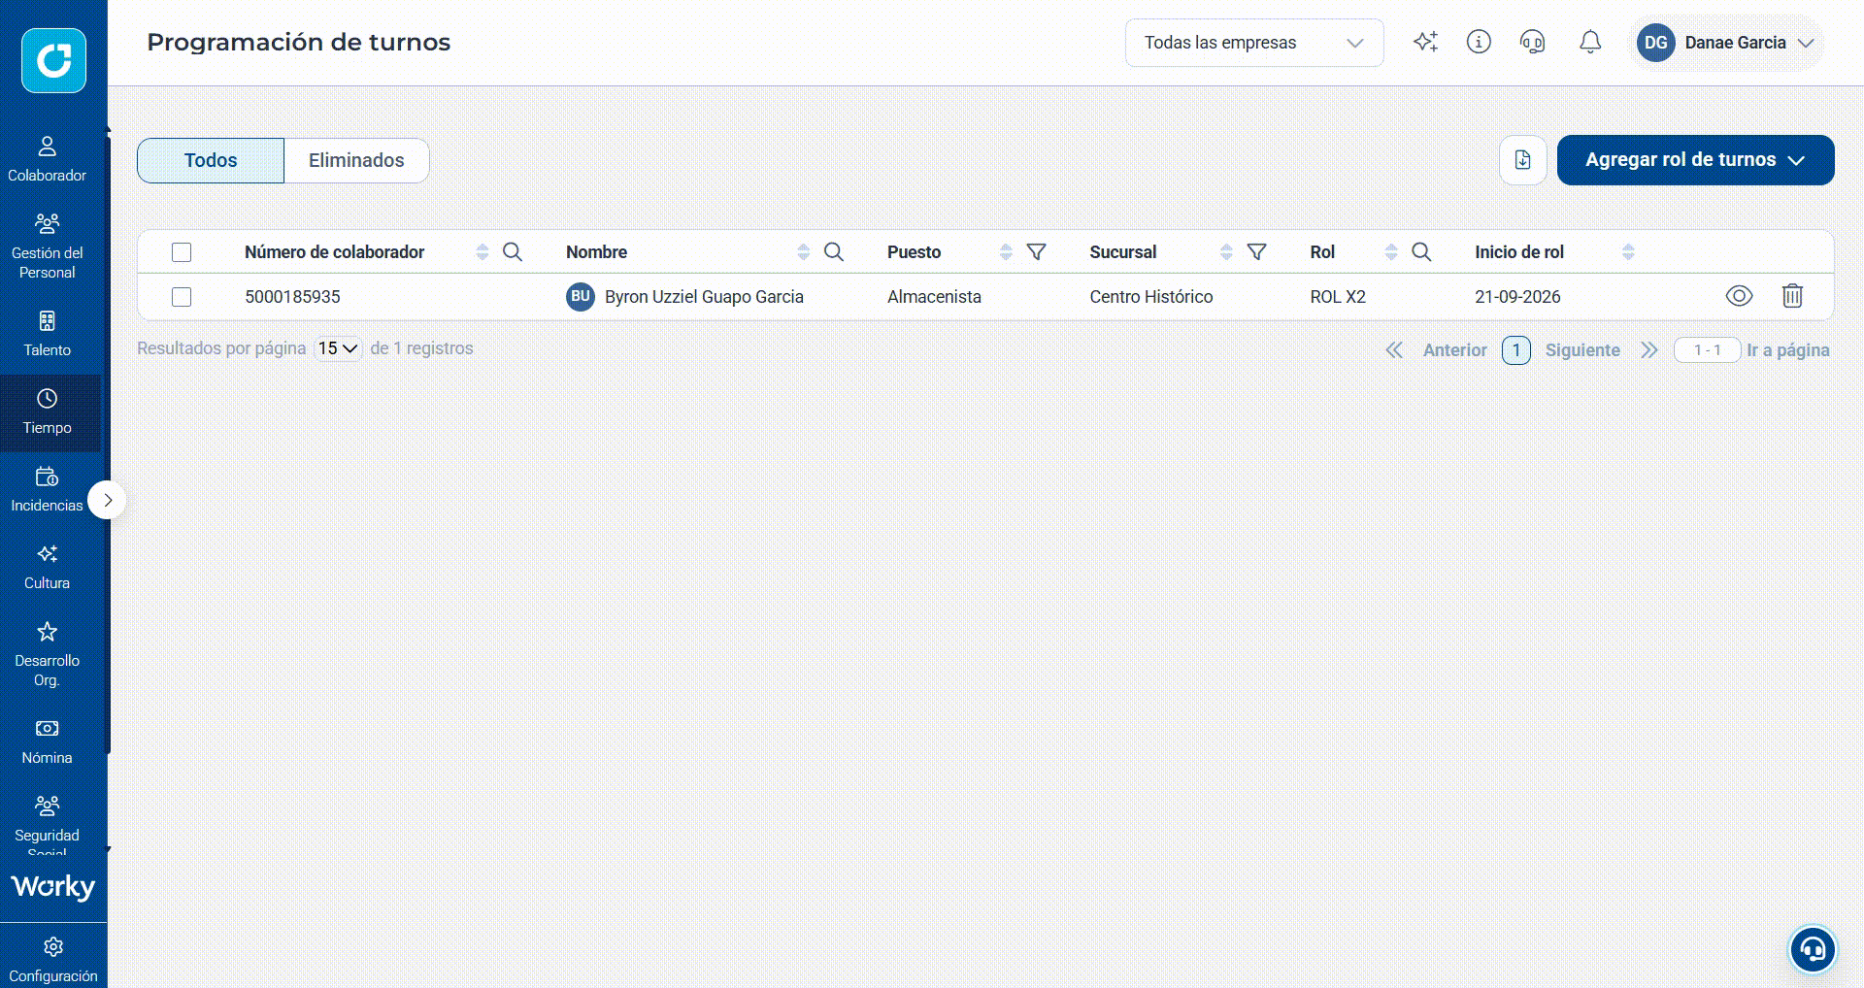This screenshot has width=1864, height=988.
Task: Delete Byron Uzziel row with trash icon
Action: pos(1792,296)
